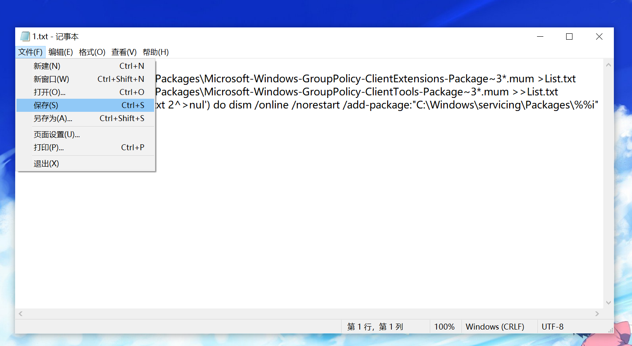Close the 1.txt Notepad window

(599, 37)
